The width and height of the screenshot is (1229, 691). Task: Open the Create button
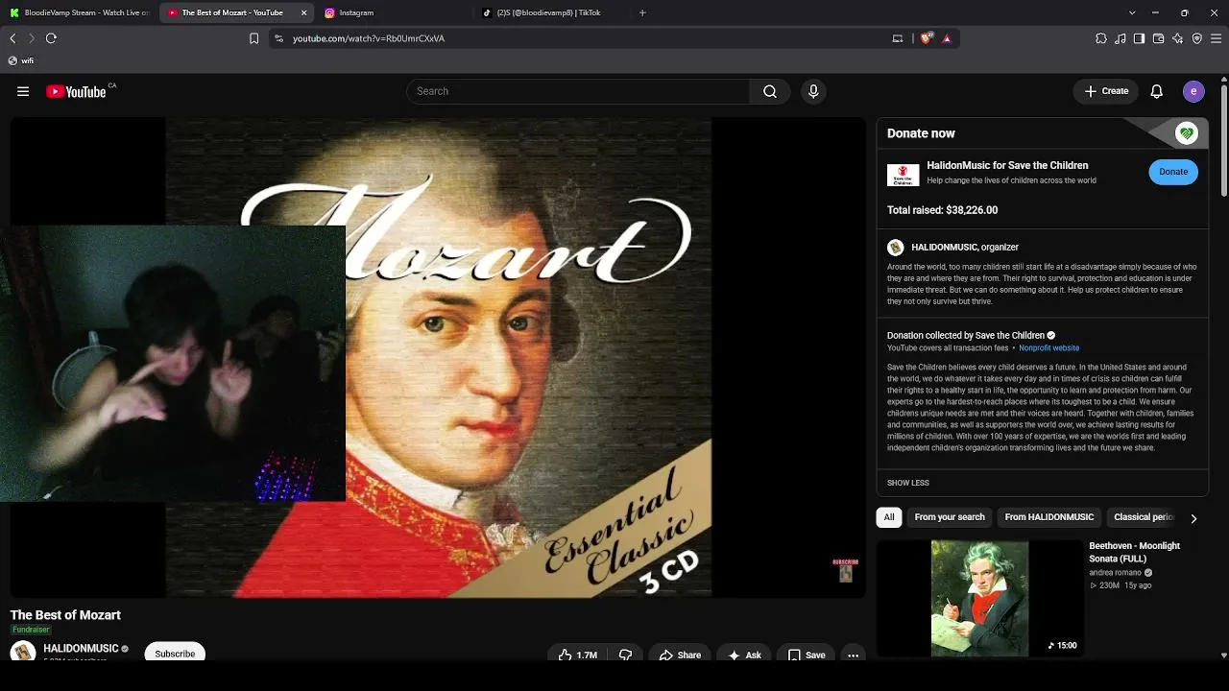click(x=1106, y=91)
